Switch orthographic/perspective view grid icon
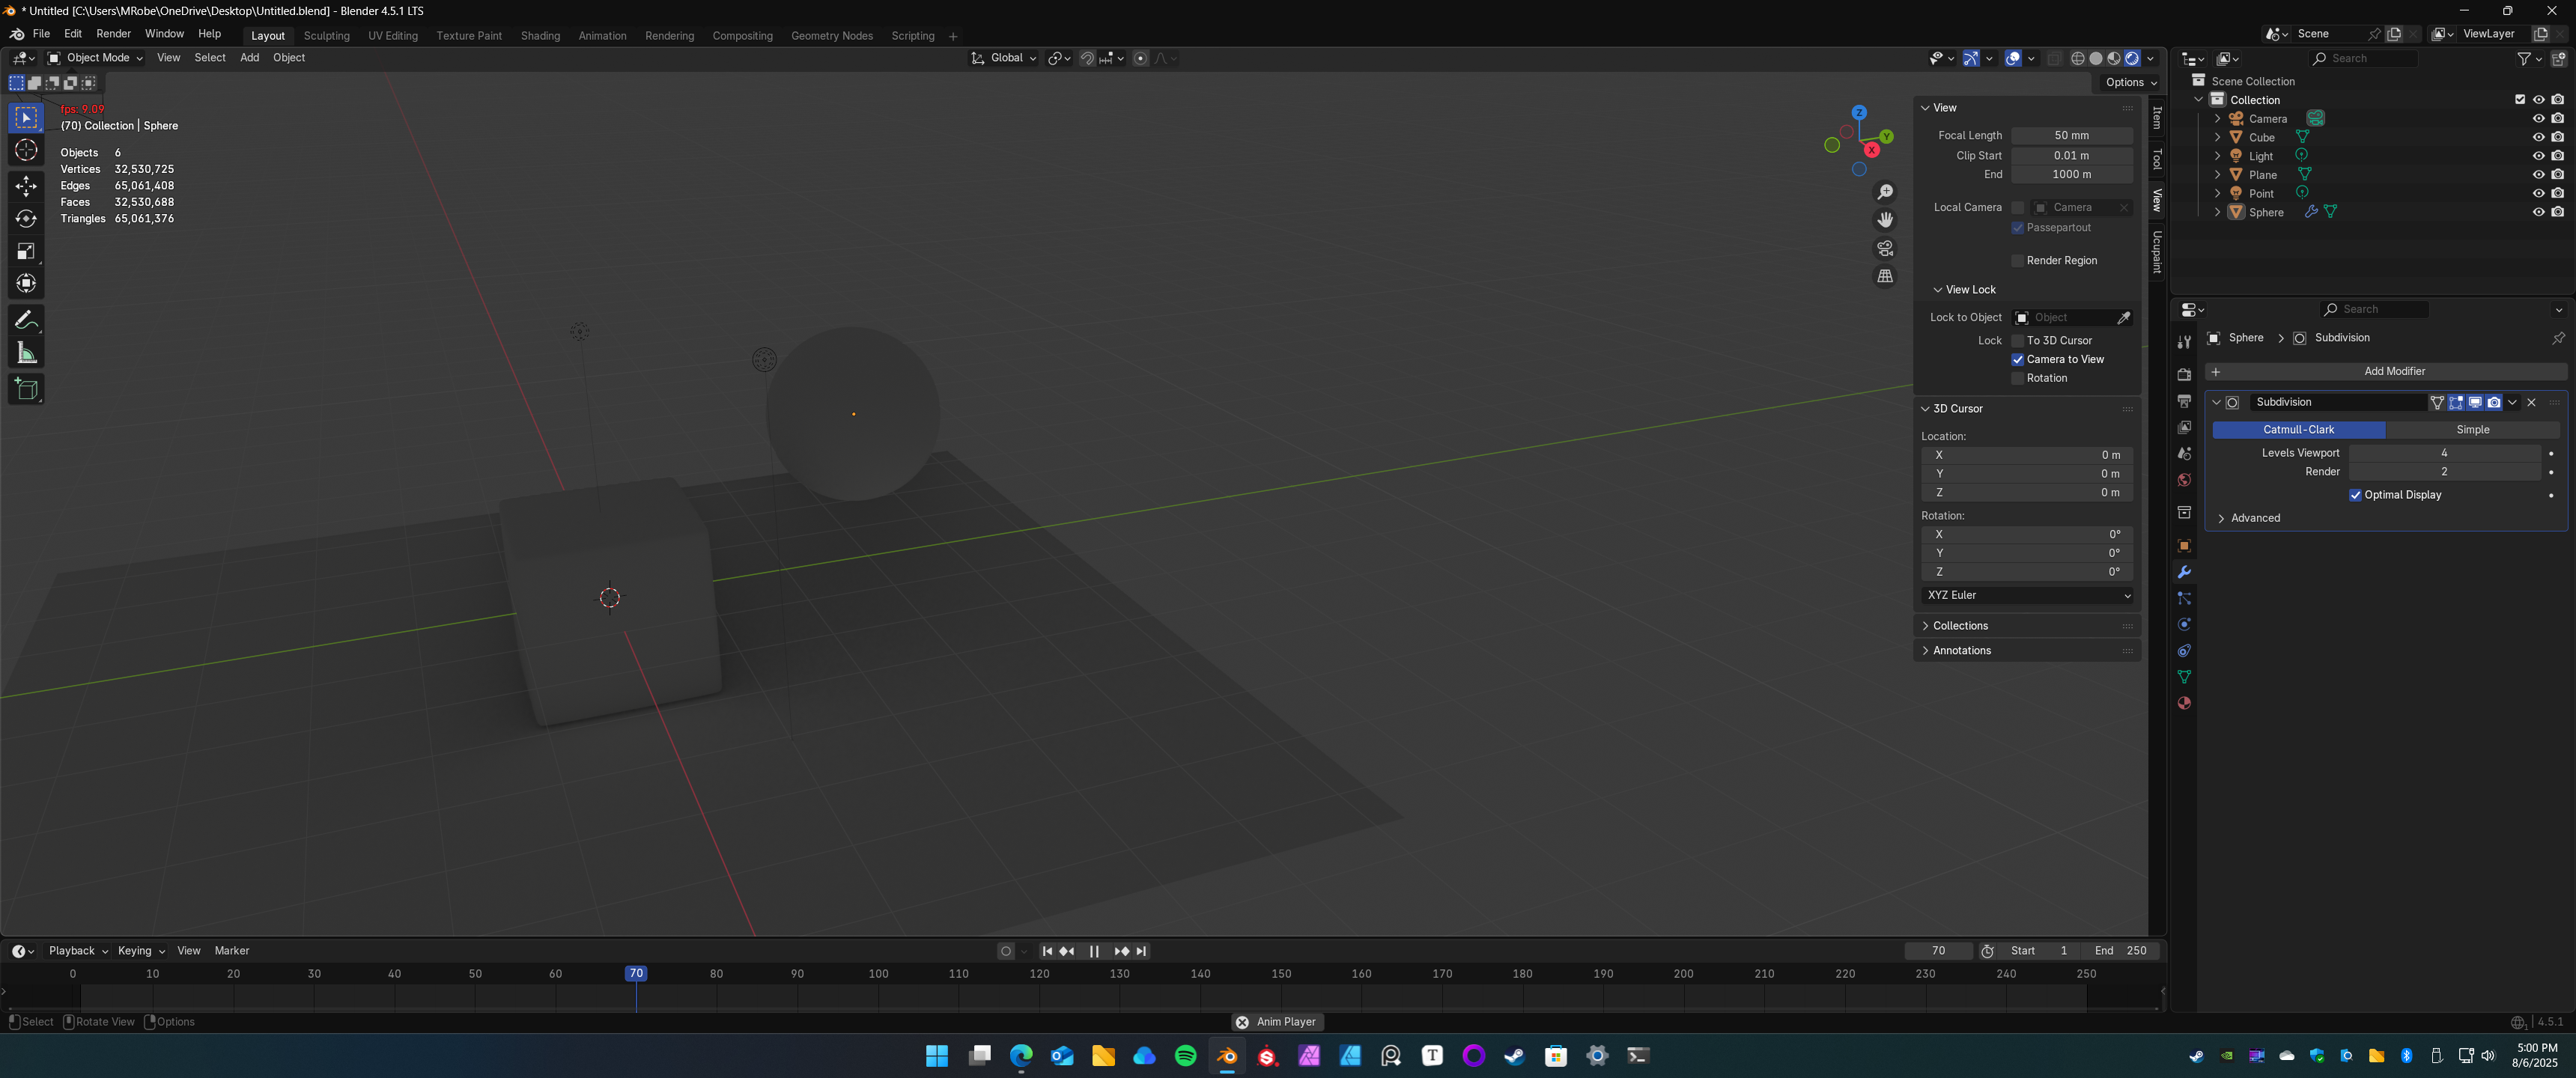This screenshot has height=1078, width=2576. click(1885, 276)
